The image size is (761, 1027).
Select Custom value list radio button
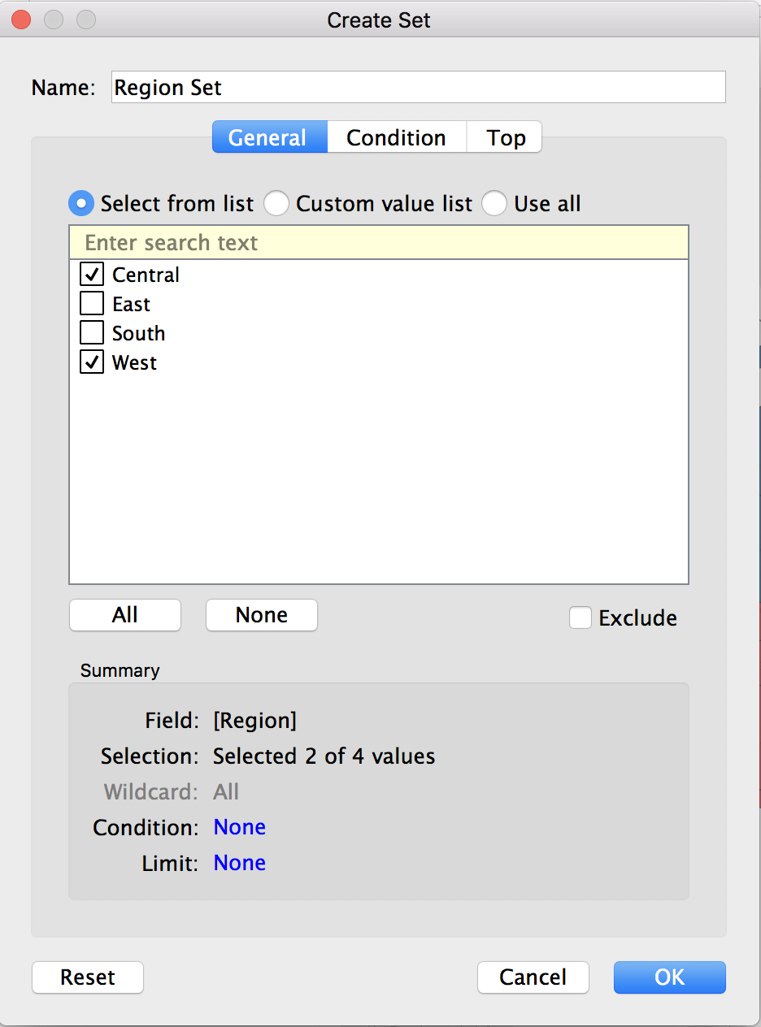276,203
